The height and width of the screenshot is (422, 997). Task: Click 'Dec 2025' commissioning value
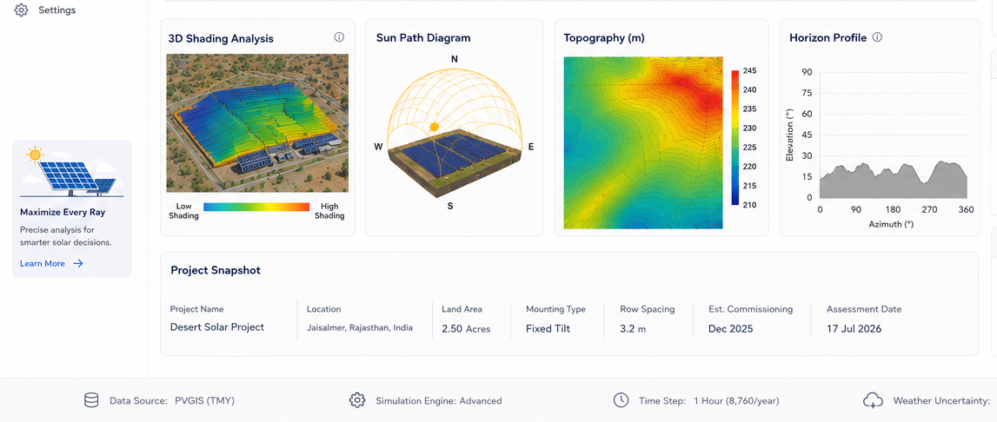pyautogui.click(x=730, y=329)
